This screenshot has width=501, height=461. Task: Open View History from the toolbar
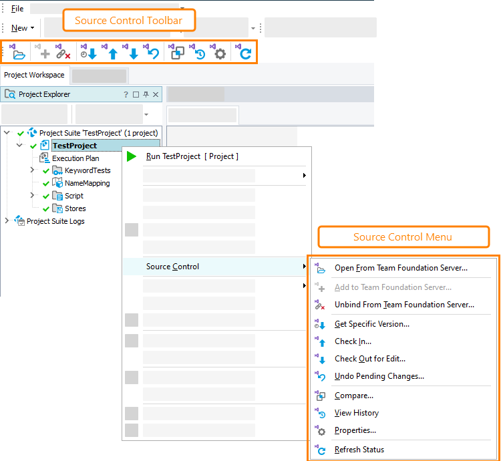pos(198,53)
